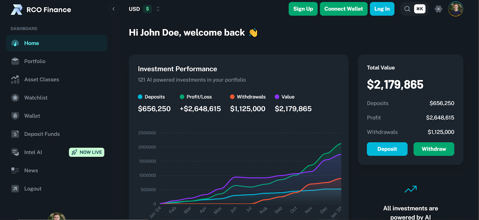Open Intel AI from the sidebar
Image resolution: width=479 pixels, height=220 pixels.
point(33,152)
